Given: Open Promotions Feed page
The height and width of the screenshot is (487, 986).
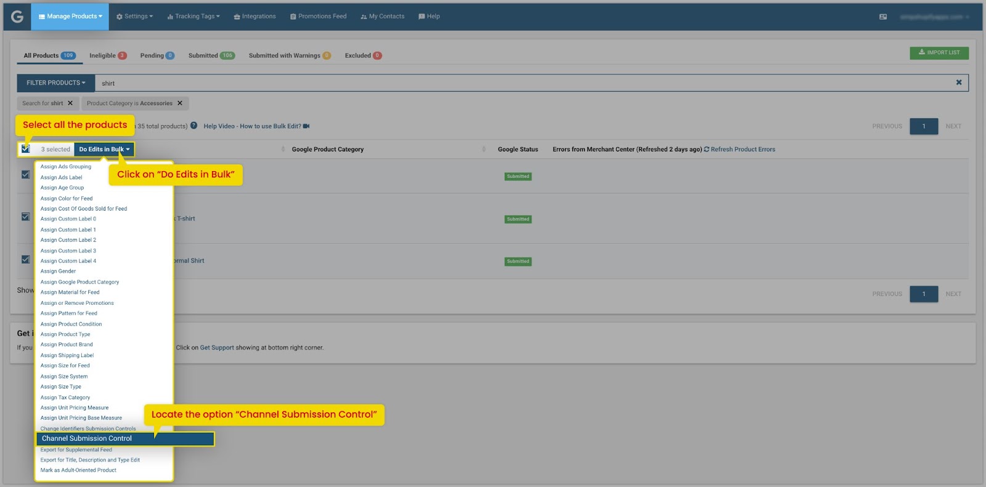Looking at the screenshot, I should pyautogui.click(x=318, y=17).
